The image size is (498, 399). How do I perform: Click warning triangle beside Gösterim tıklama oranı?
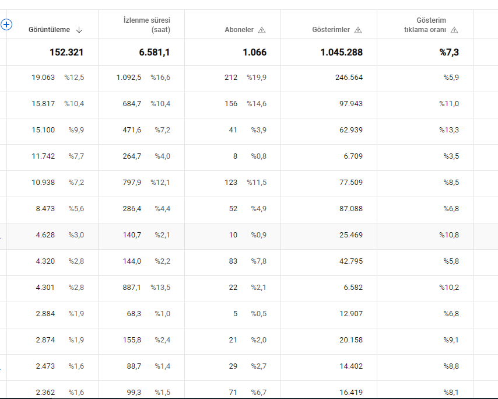click(x=454, y=30)
